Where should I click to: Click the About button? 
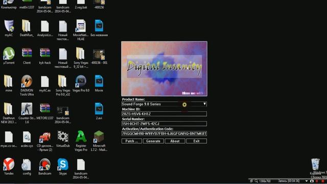[175, 141]
